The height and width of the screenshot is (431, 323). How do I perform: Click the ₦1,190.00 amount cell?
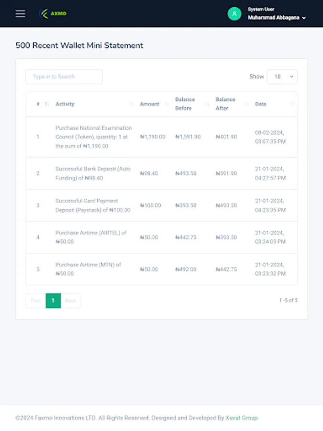(x=153, y=137)
